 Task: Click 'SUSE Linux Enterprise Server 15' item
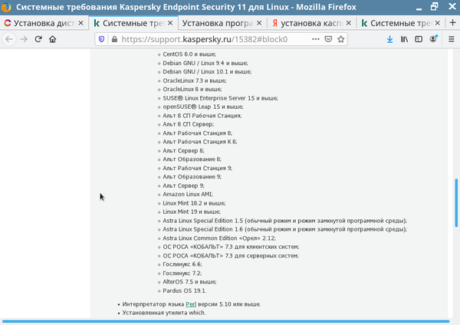pos(220,98)
